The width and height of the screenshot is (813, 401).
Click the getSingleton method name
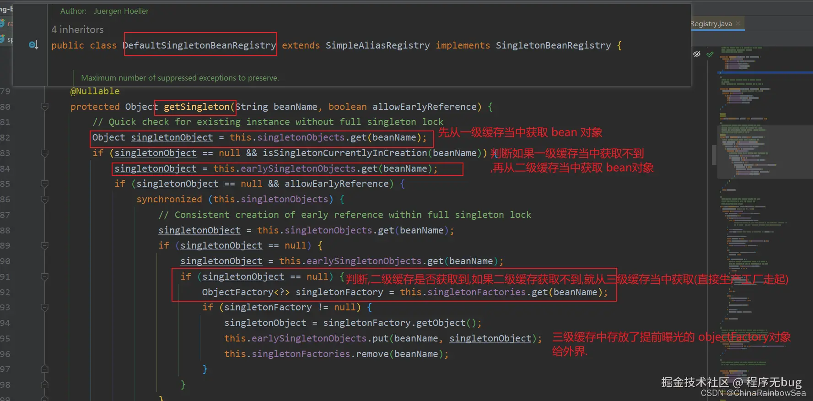click(x=197, y=107)
